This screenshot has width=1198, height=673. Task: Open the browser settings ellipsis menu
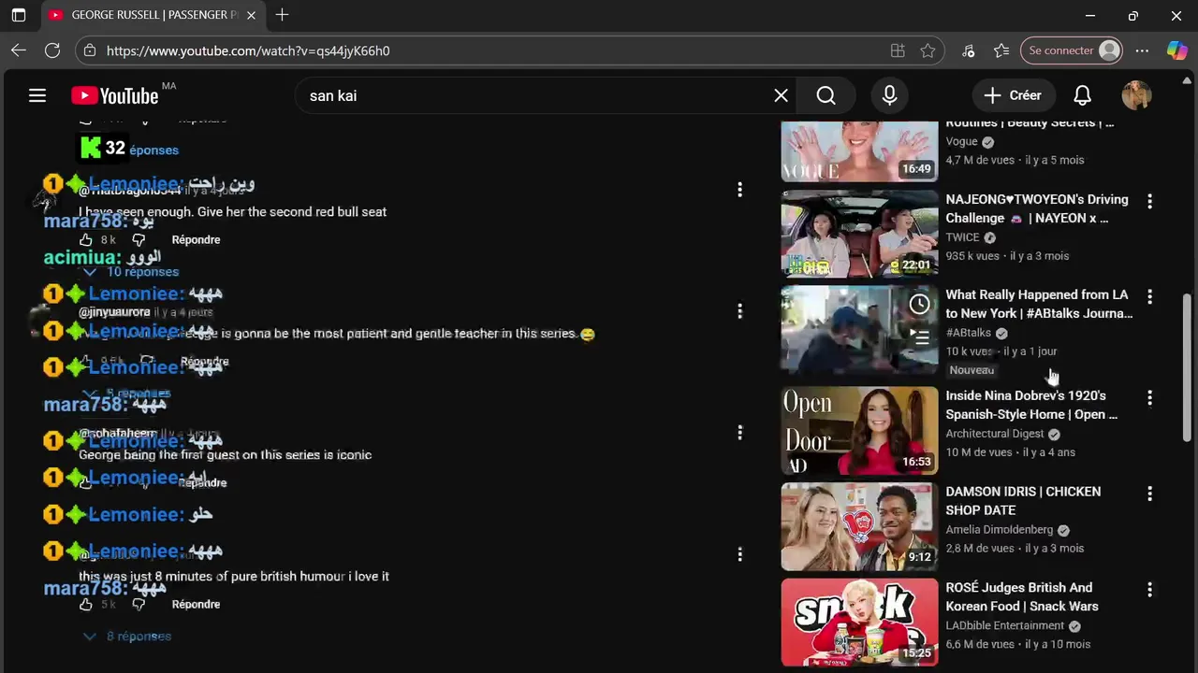coord(1142,50)
